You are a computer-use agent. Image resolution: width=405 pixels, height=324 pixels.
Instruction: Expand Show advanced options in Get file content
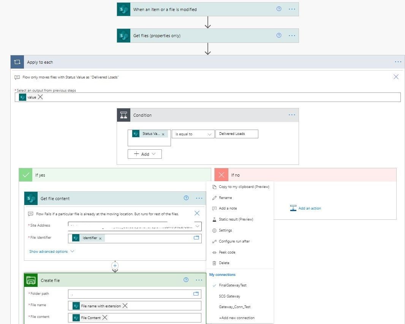pyautogui.click(x=49, y=251)
